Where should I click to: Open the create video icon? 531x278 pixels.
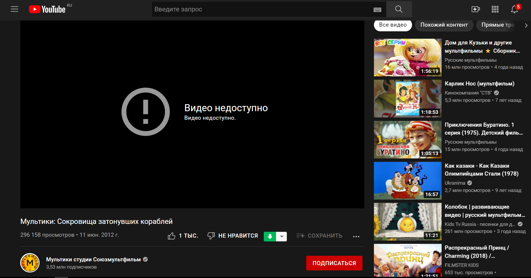(476, 9)
